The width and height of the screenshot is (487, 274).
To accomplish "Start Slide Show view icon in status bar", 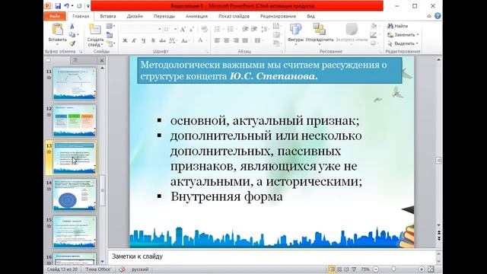I will (354, 269).
